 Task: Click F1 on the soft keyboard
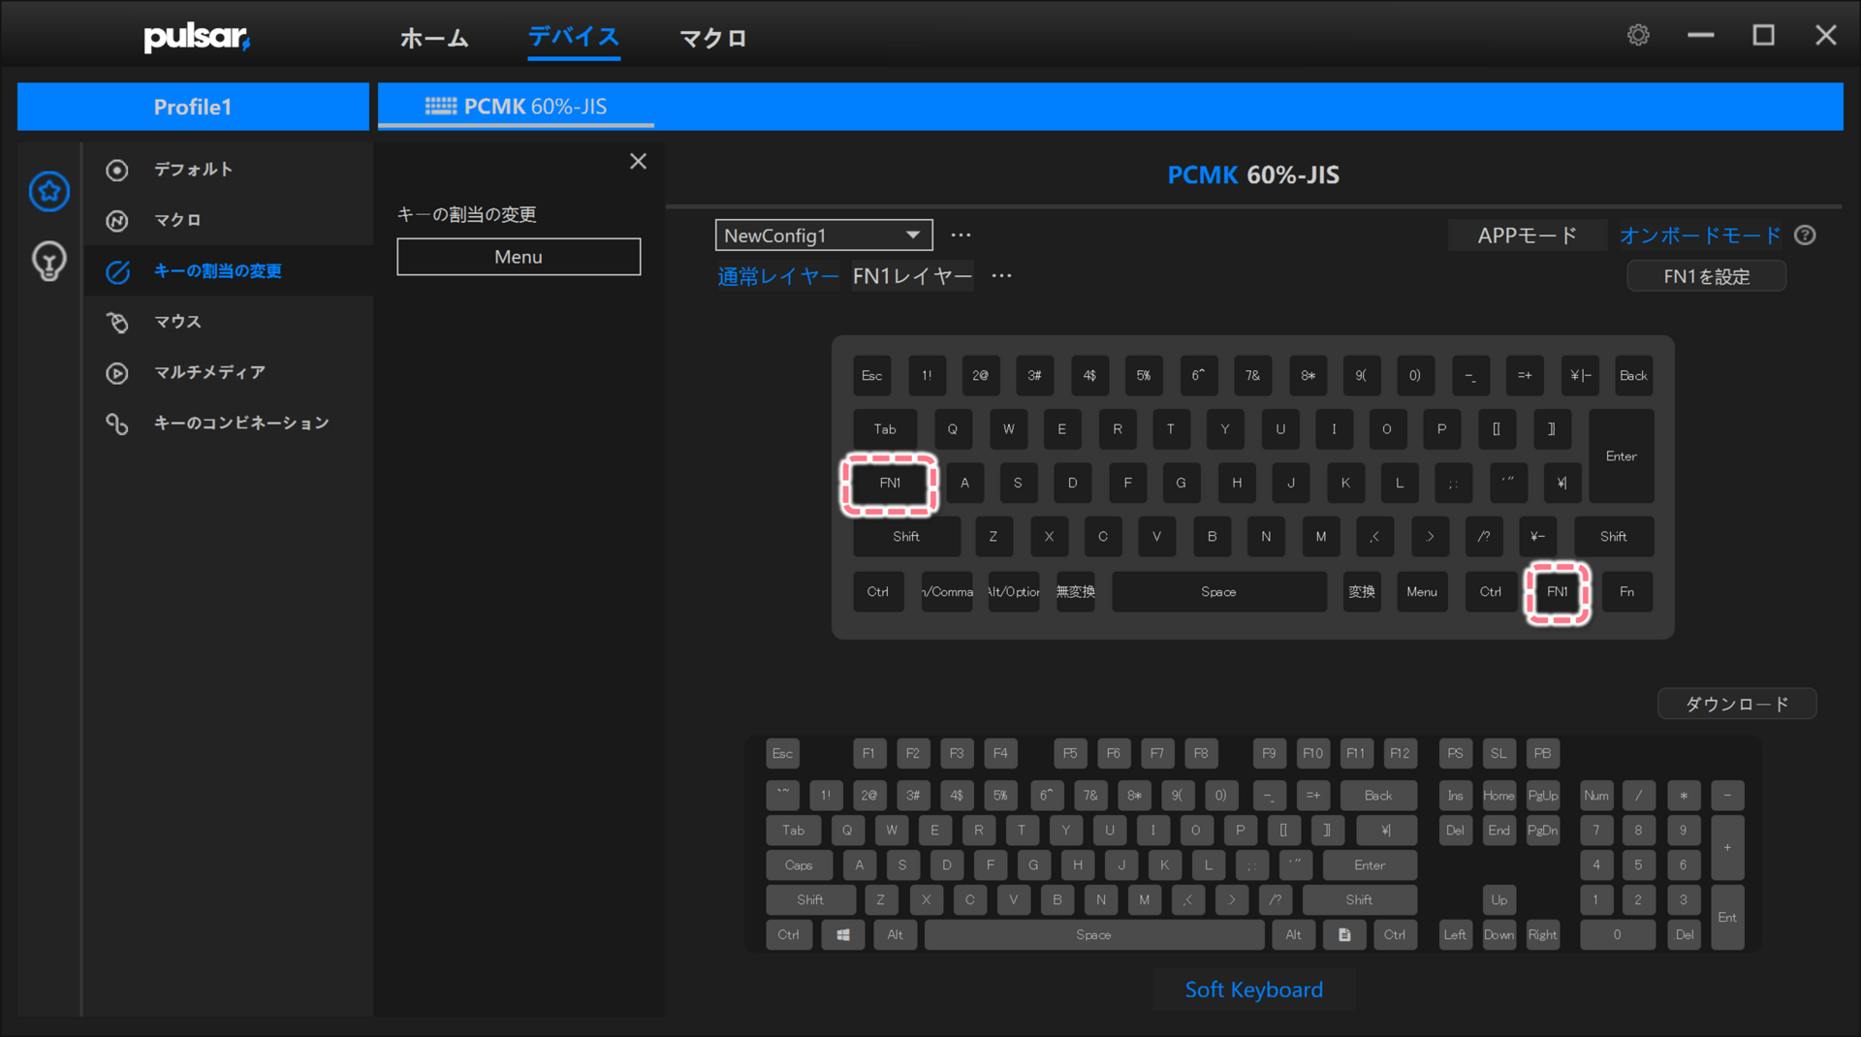click(868, 754)
